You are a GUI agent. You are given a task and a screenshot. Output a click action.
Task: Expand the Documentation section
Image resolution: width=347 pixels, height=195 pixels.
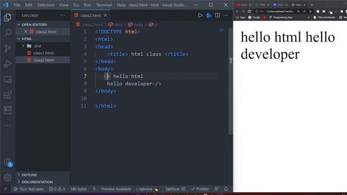[19, 182]
